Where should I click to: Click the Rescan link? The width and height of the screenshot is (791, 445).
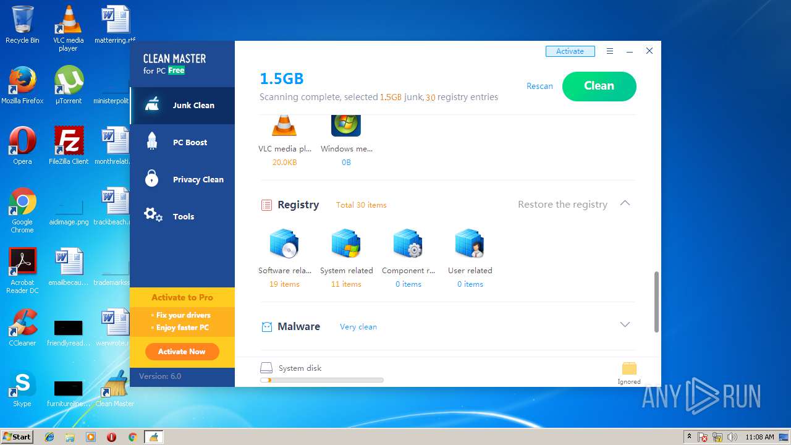[539, 87]
